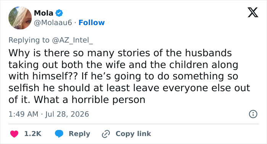Like the tweet with the pink heart icon
The image size is (267, 144).
click(x=14, y=134)
